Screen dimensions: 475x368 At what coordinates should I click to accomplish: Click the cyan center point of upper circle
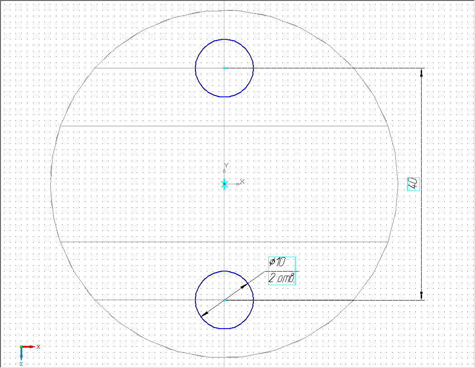[224, 68]
